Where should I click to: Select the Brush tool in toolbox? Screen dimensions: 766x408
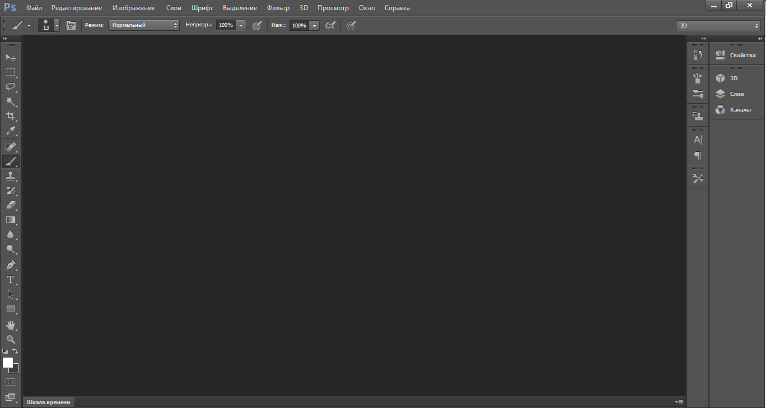click(x=11, y=161)
